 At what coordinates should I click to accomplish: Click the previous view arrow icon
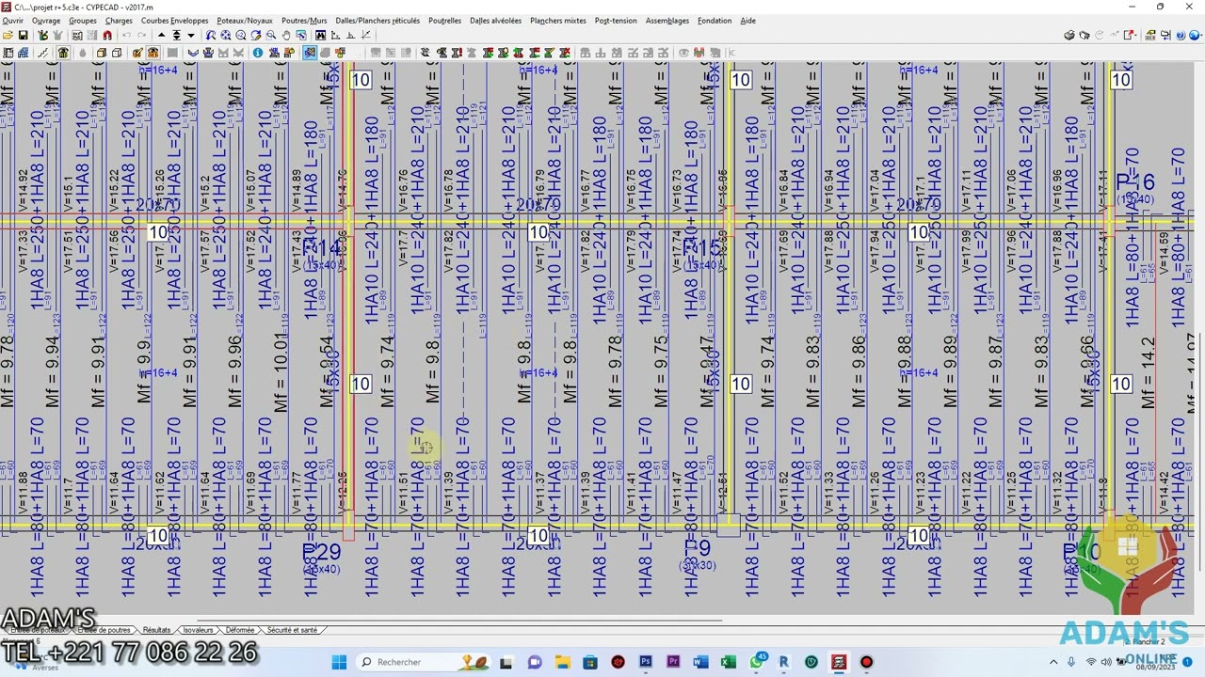point(211,35)
